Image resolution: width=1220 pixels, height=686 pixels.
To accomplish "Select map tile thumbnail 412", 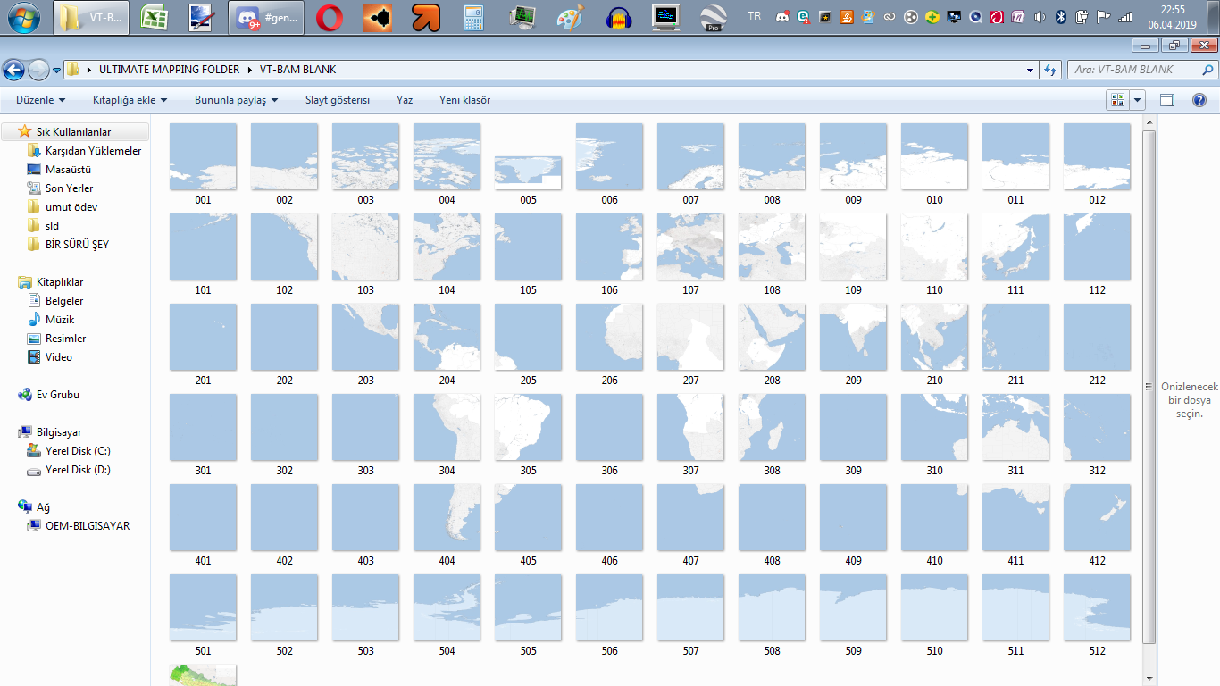I will pos(1097,518).
